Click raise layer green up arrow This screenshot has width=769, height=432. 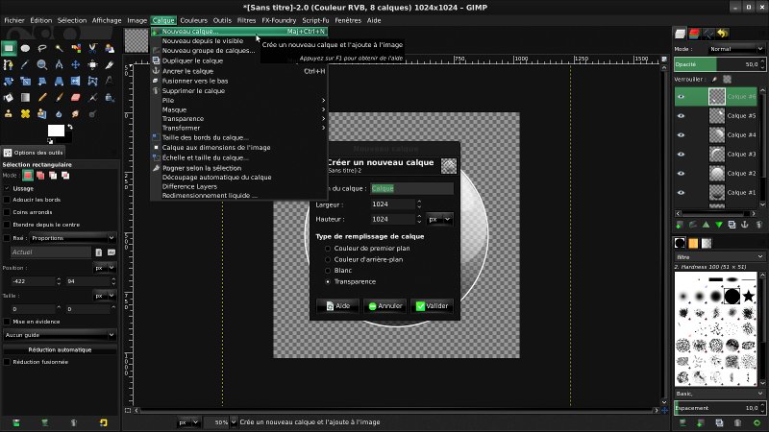(x=706, y=225)
